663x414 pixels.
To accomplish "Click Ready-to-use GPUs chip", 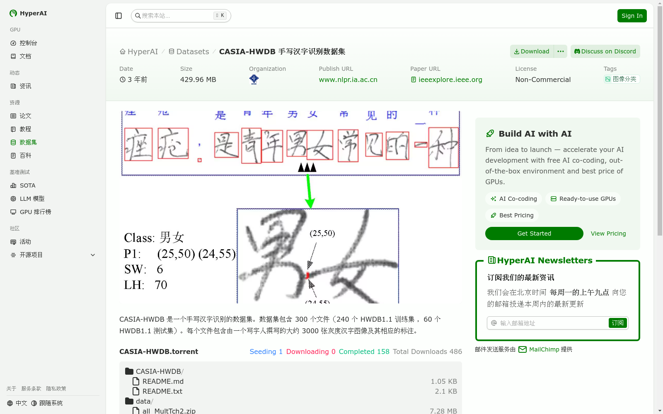I will [583, 199].
